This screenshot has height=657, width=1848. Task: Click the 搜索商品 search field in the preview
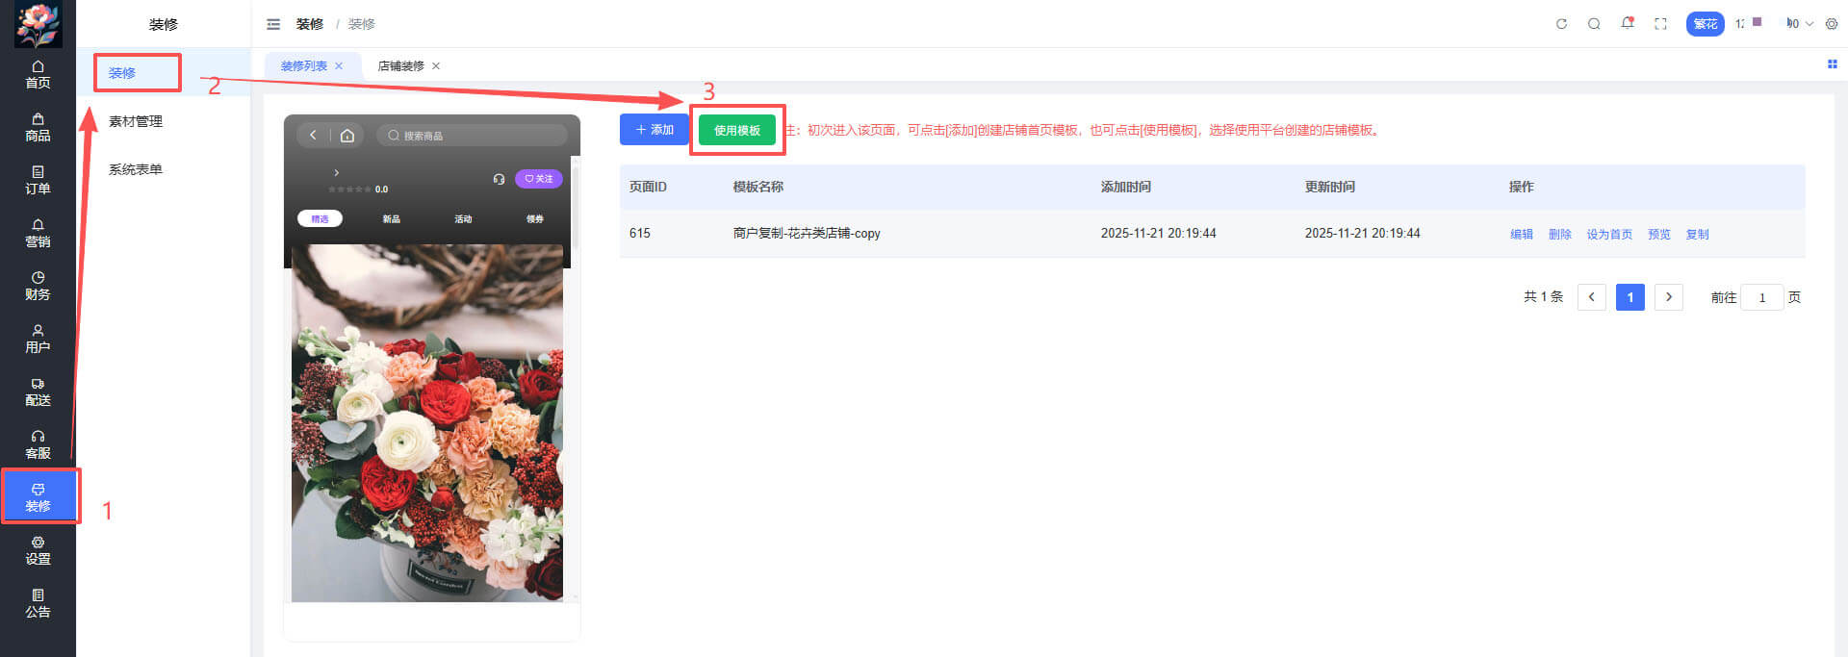click(472, 136)
